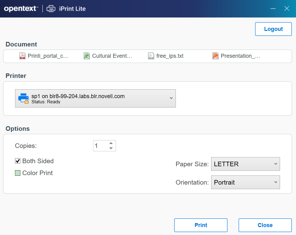Image resolution: width=296 pixels, height=235 pixels.
Task: Close window using title bar X
Action: click(x=287, y=9)
